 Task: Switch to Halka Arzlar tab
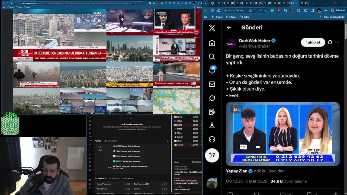tap(128, 178)
